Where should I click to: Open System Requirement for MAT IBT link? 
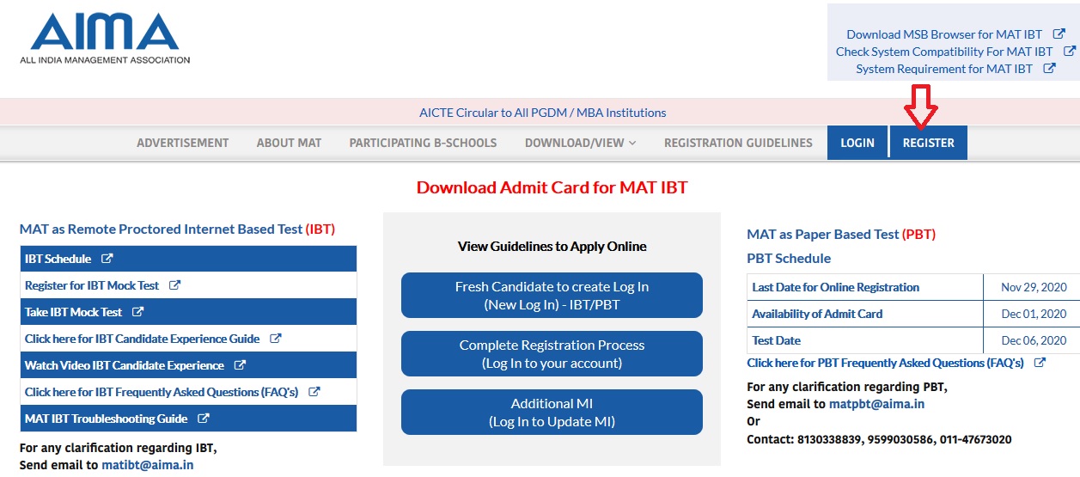[x=944, y=69]
